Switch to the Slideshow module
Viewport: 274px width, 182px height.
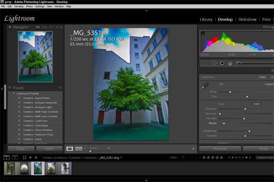pos(247,19)
